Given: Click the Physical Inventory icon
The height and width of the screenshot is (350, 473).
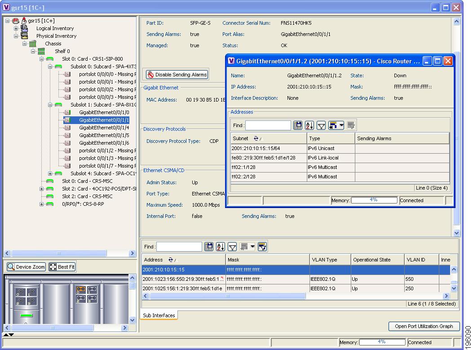Looking at the screenshot, I should click(x=24, y=36).
